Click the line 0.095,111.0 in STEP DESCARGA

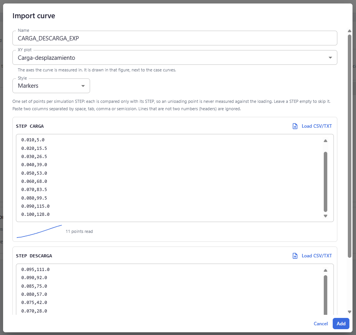[x=35, y=269]
